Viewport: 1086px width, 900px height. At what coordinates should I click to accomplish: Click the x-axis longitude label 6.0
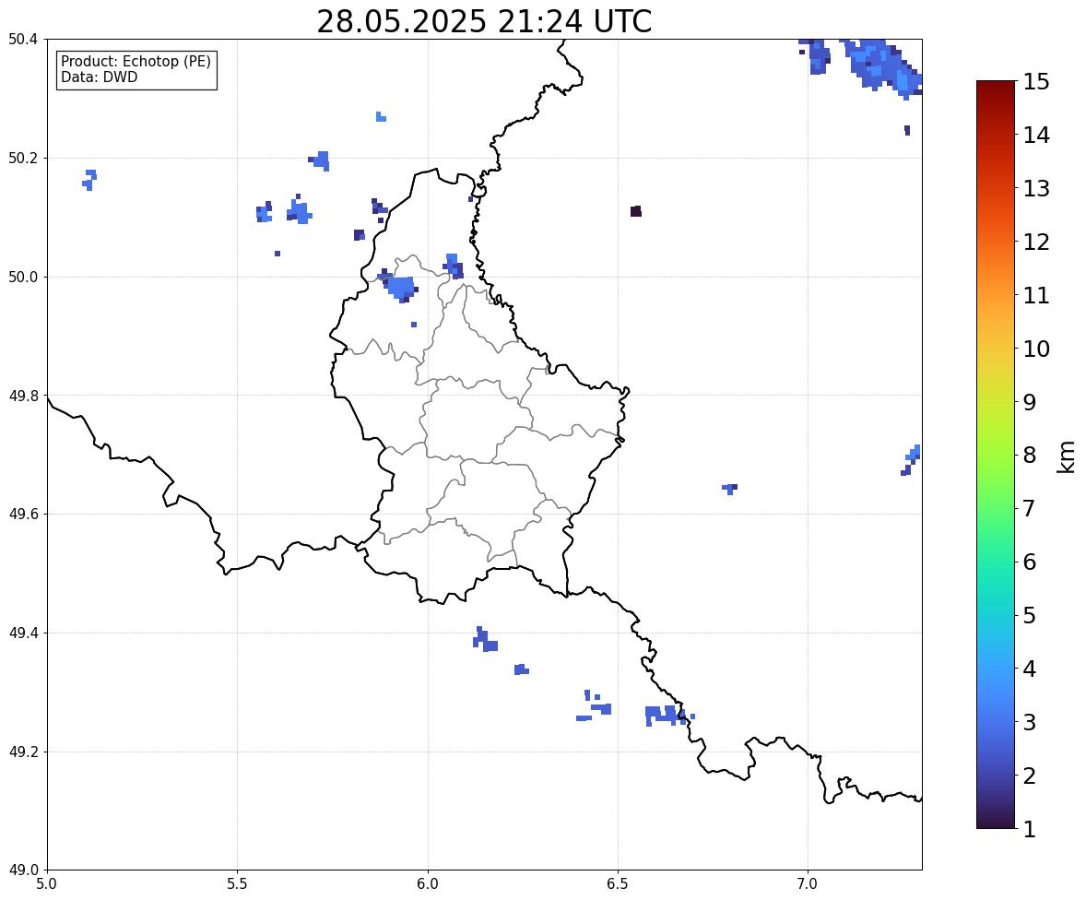pyautogui.click(x=428, y=884)
